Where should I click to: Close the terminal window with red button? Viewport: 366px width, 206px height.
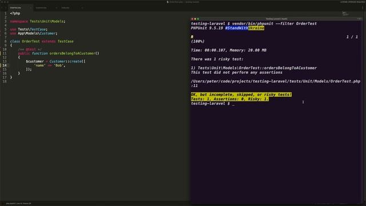tap(192, 19)
